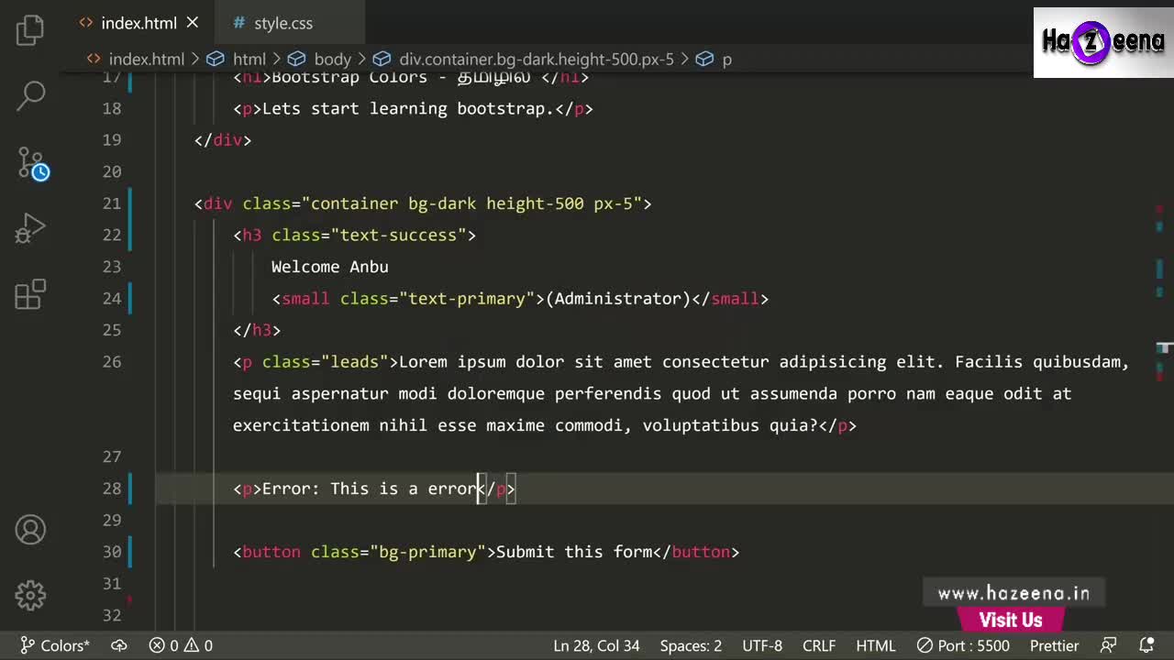The image size is (1174, 660).
Task: Click the www.hazeena.in link
Action: coord(1013,594)
